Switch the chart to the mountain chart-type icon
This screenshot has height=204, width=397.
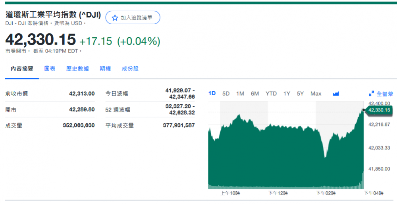[x=336, y=94]
